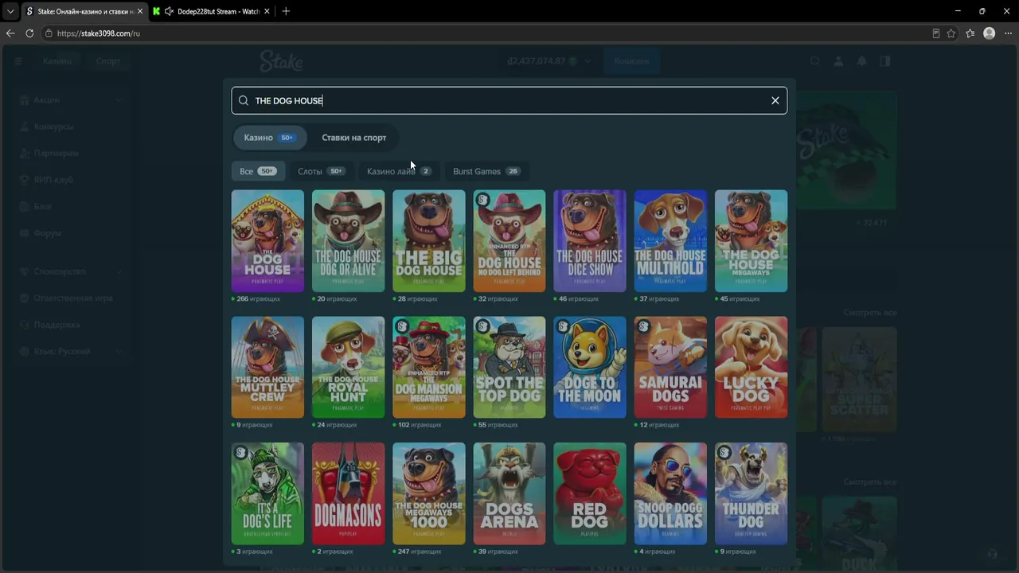Screen dimensions: 1019x573
Task: Open browser settings three-dot menu
Action: coord(1008,33)
